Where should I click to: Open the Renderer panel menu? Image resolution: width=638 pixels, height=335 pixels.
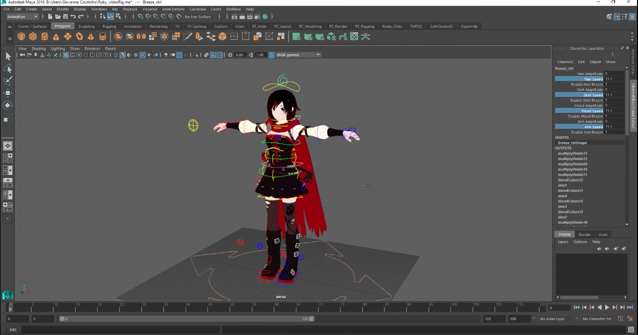92,49
